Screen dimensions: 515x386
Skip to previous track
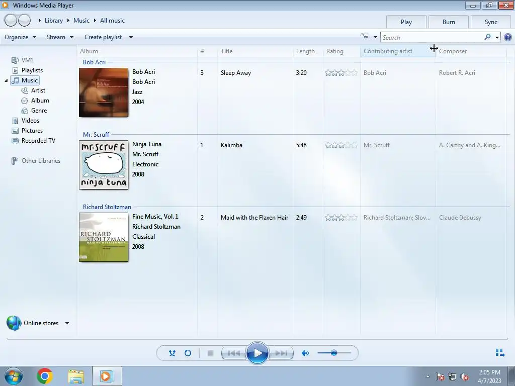pos(234,353)
